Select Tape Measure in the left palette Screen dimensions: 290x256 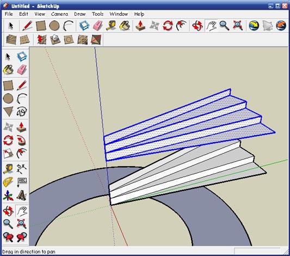tap(8, 169)
